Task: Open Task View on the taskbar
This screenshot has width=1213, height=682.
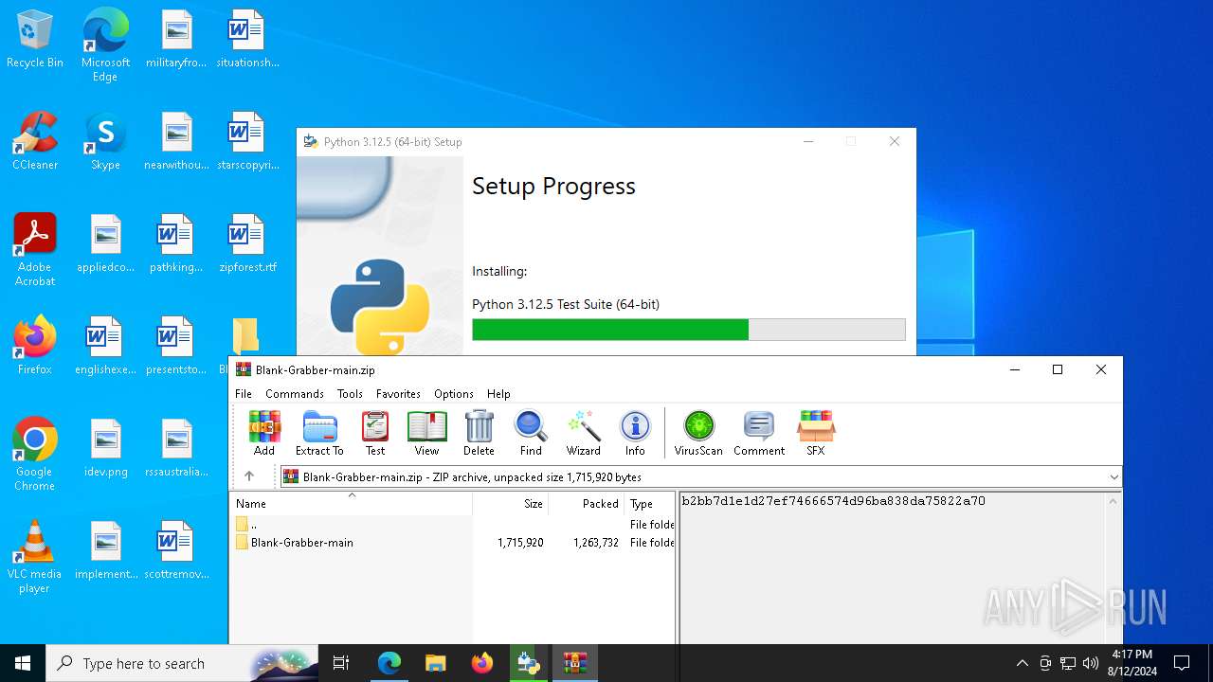Action: click(341, 663)
